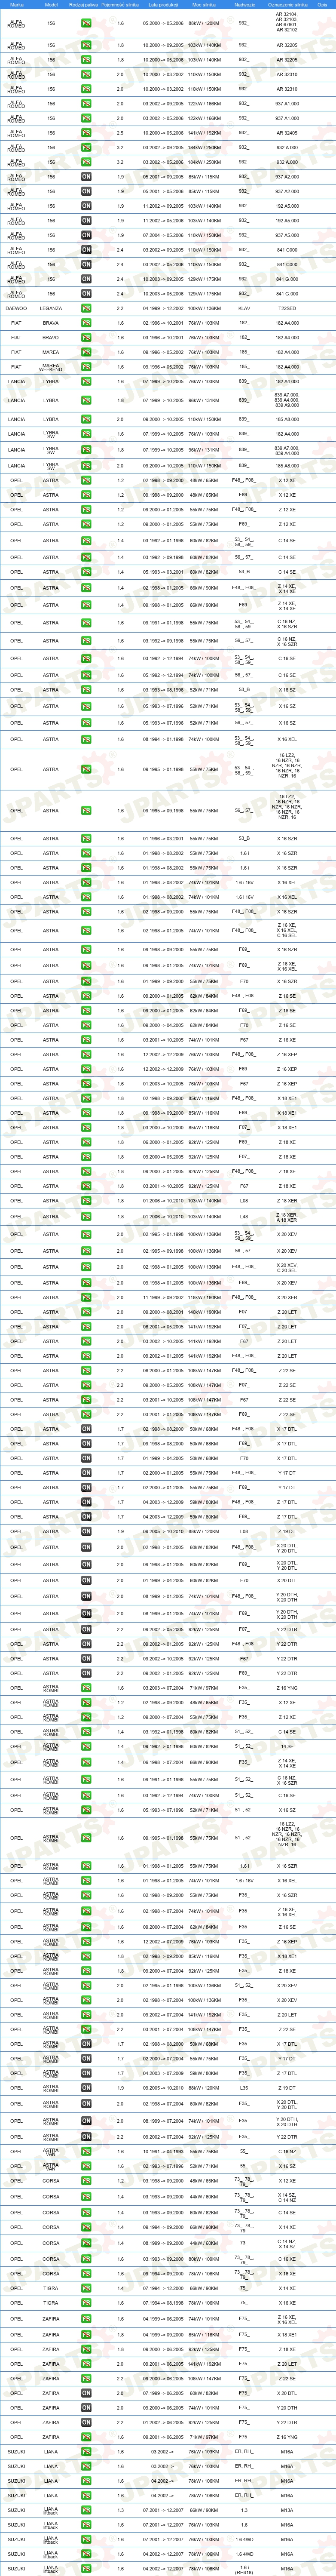This screenshot has width=336, height=2576.
Task: Click petrol icon in Lancia Lybra SW 2.0 row
Action: tap(86, 466)
